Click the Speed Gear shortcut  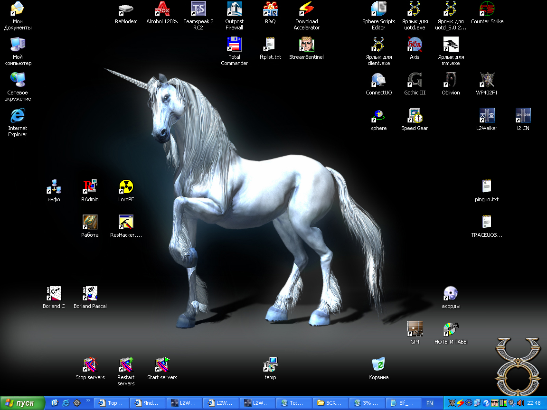(x=415, y=116)
